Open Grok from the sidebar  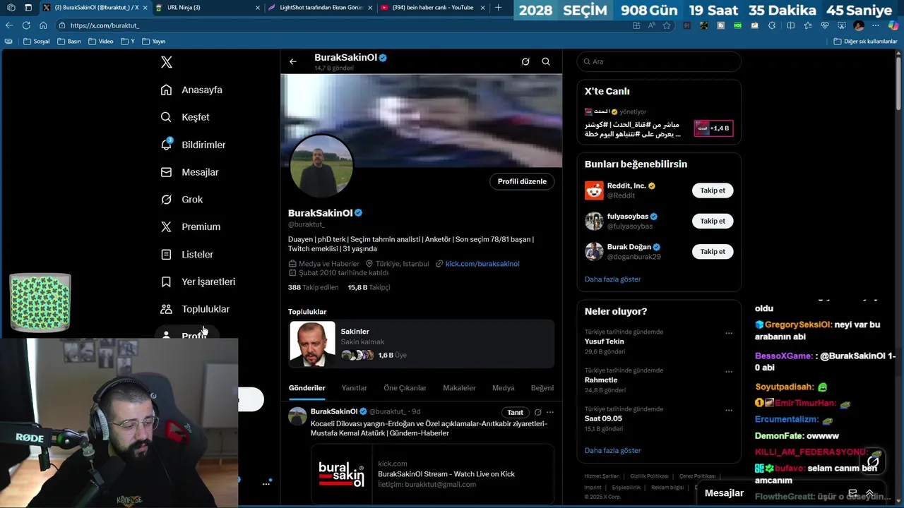click(182, 200)
